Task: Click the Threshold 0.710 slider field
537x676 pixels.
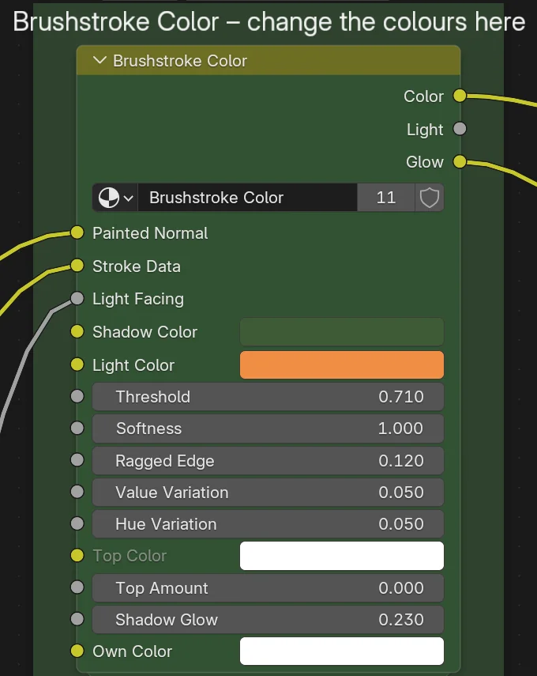Action: pyautogui.click(x=268, y=397)
